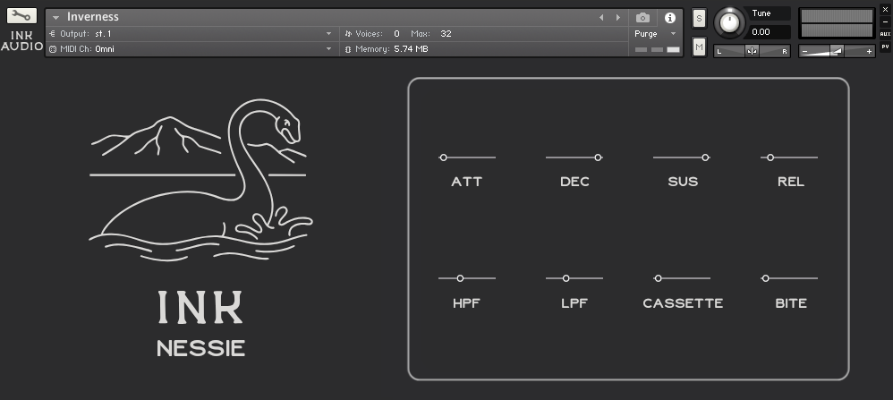893x400 pixels.
Task: Click the ATT attack slider handle
Action: point(443,157)
